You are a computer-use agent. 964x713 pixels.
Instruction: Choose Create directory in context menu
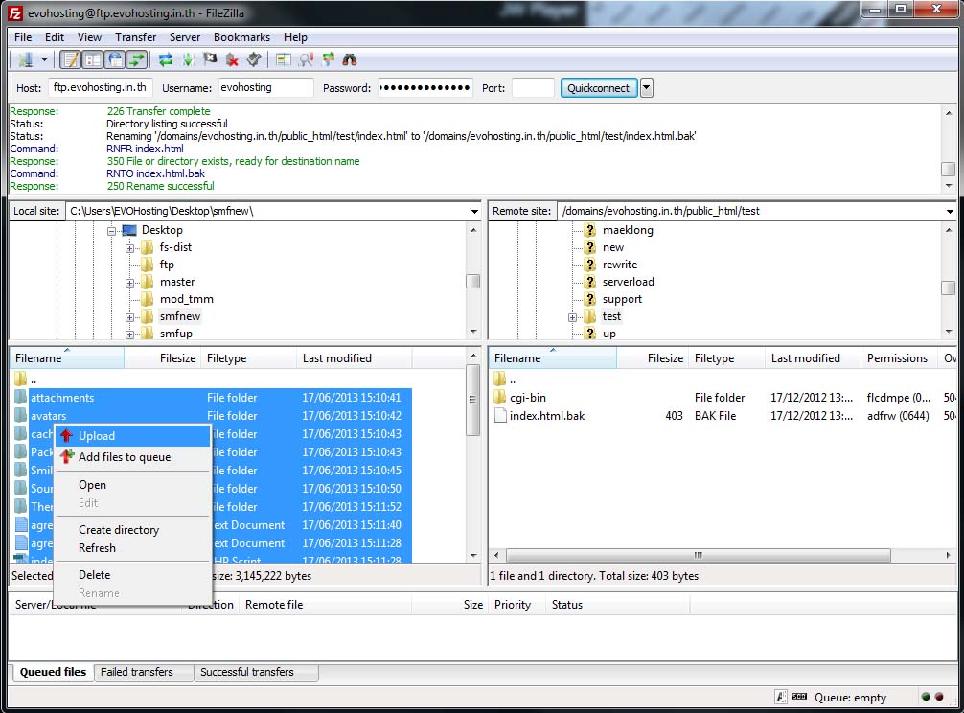tap(133, 529)
